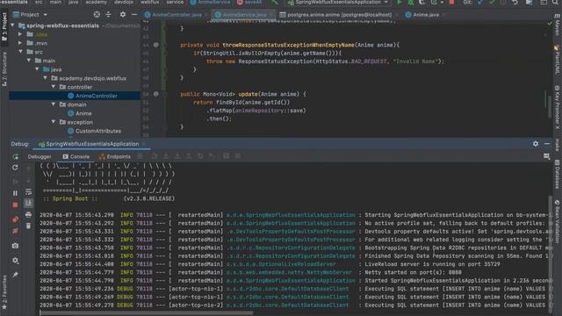Collapse the controller package
562x316 pixels.
54,87
